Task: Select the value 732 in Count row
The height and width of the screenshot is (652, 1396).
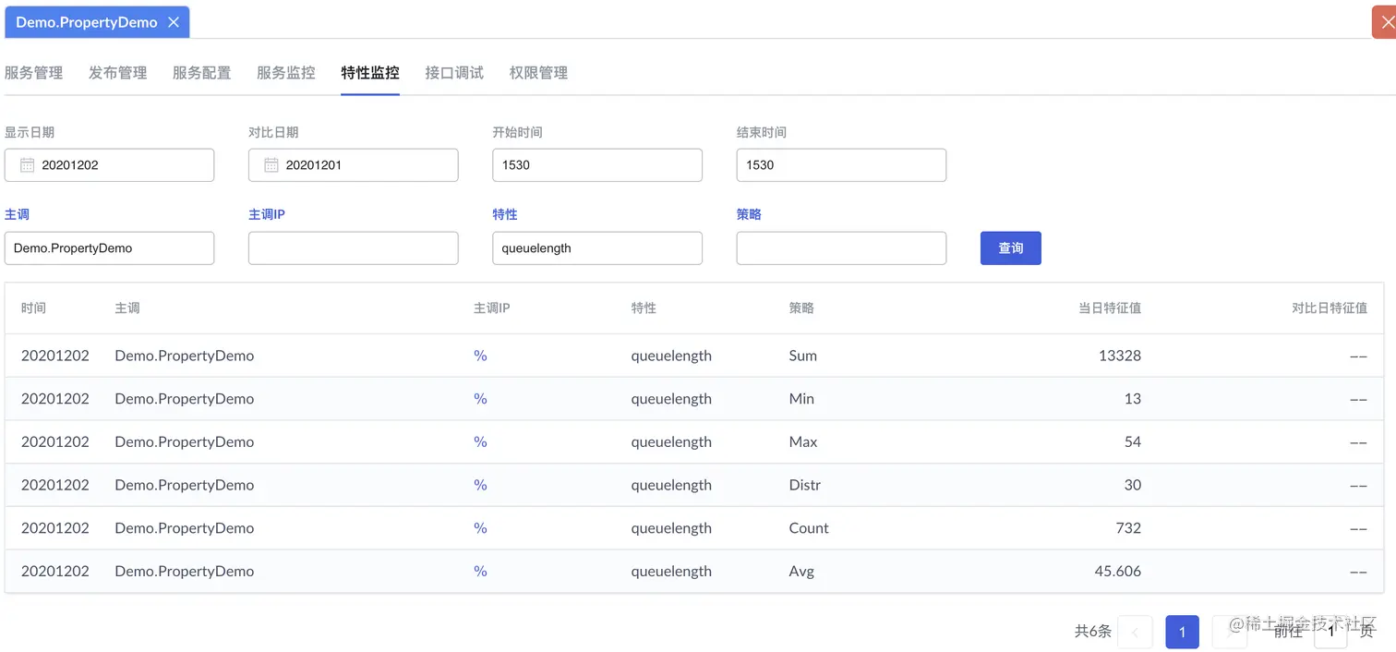Action: 1128,528
